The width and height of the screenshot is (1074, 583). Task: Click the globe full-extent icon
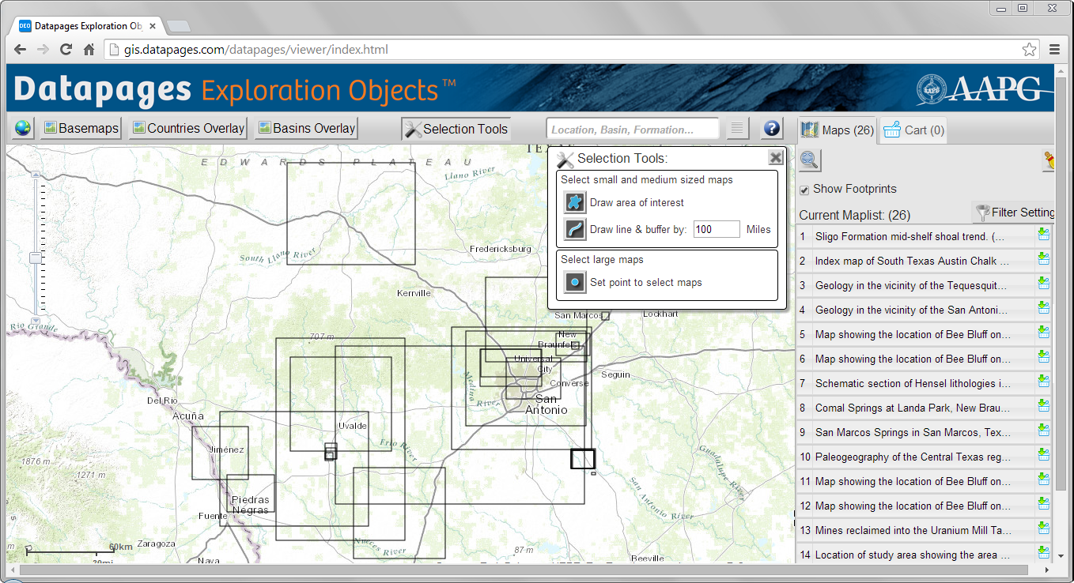[x=23, y=128]
